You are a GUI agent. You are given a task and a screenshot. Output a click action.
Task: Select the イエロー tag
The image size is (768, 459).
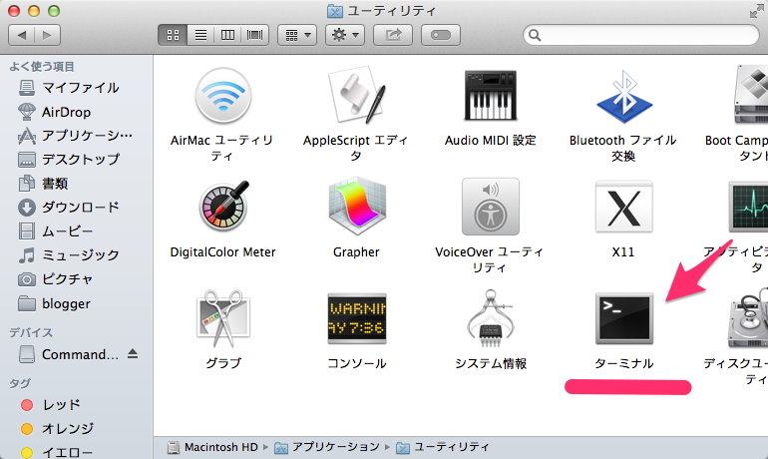(x=57, y=452)
